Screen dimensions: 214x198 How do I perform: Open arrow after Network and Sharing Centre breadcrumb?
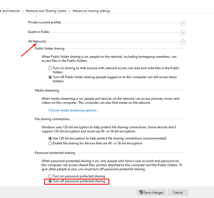coord(69,11)
